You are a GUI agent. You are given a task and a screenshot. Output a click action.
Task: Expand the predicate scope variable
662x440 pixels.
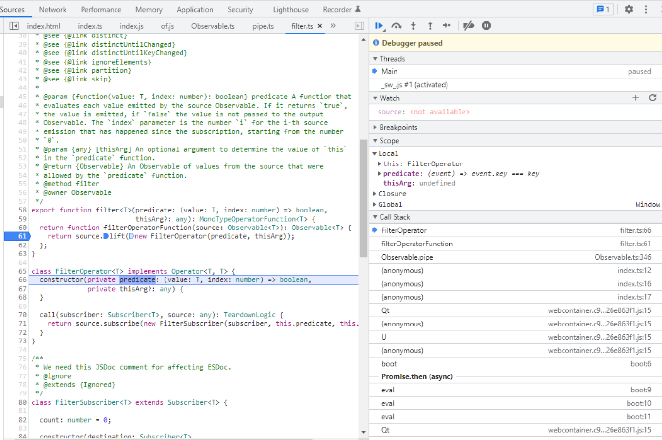coord(379,174)
